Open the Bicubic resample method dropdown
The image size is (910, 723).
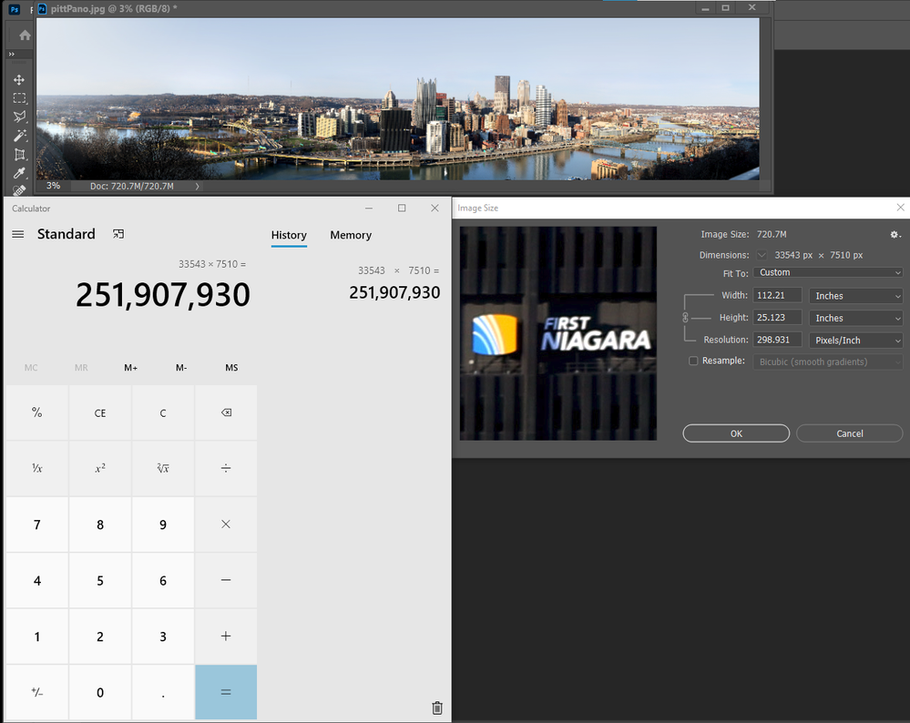point(828,361)
